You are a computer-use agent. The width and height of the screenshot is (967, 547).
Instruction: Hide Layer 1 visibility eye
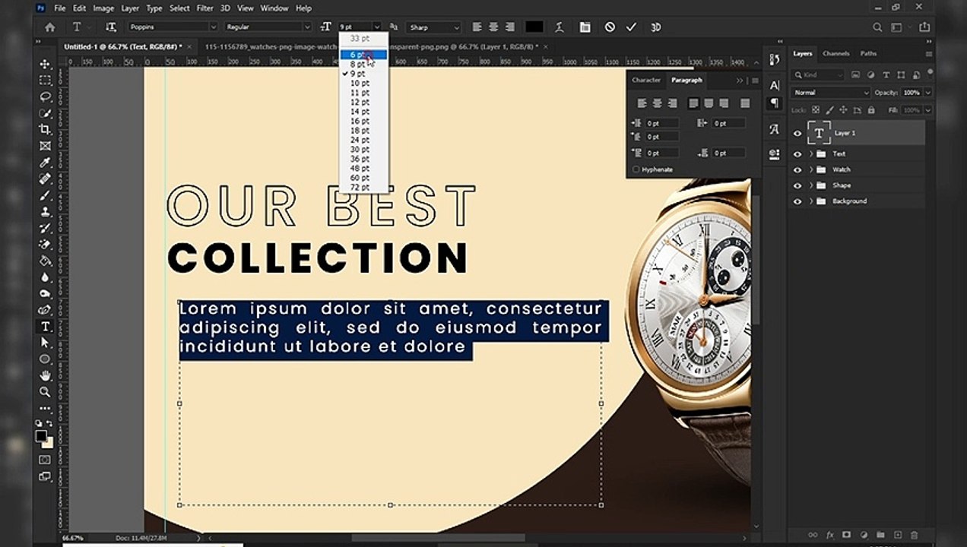(797, 133)
